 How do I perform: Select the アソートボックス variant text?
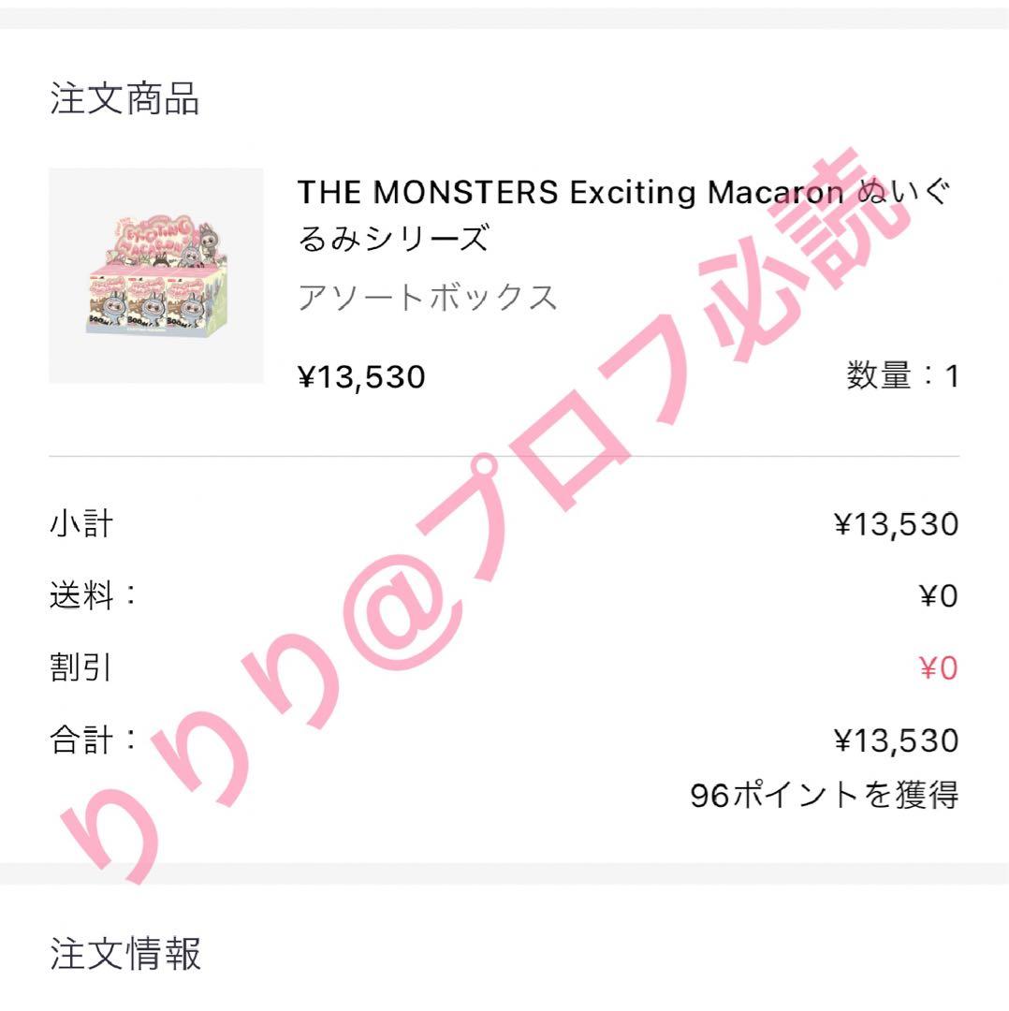point(428,298)
